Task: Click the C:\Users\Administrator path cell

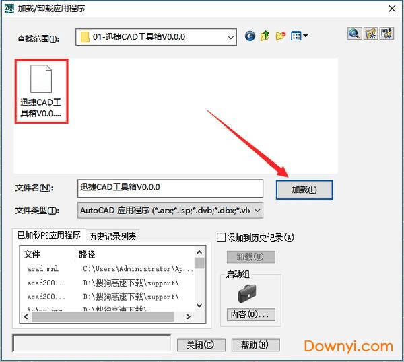Action: coord(138,269)
